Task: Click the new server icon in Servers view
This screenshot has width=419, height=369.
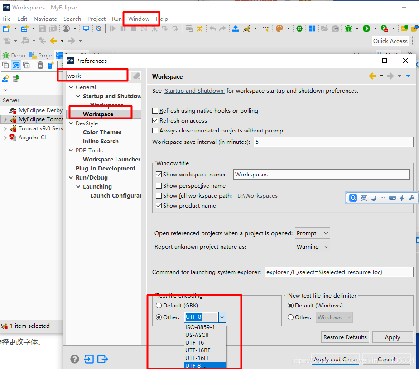Action: [51, 65]
